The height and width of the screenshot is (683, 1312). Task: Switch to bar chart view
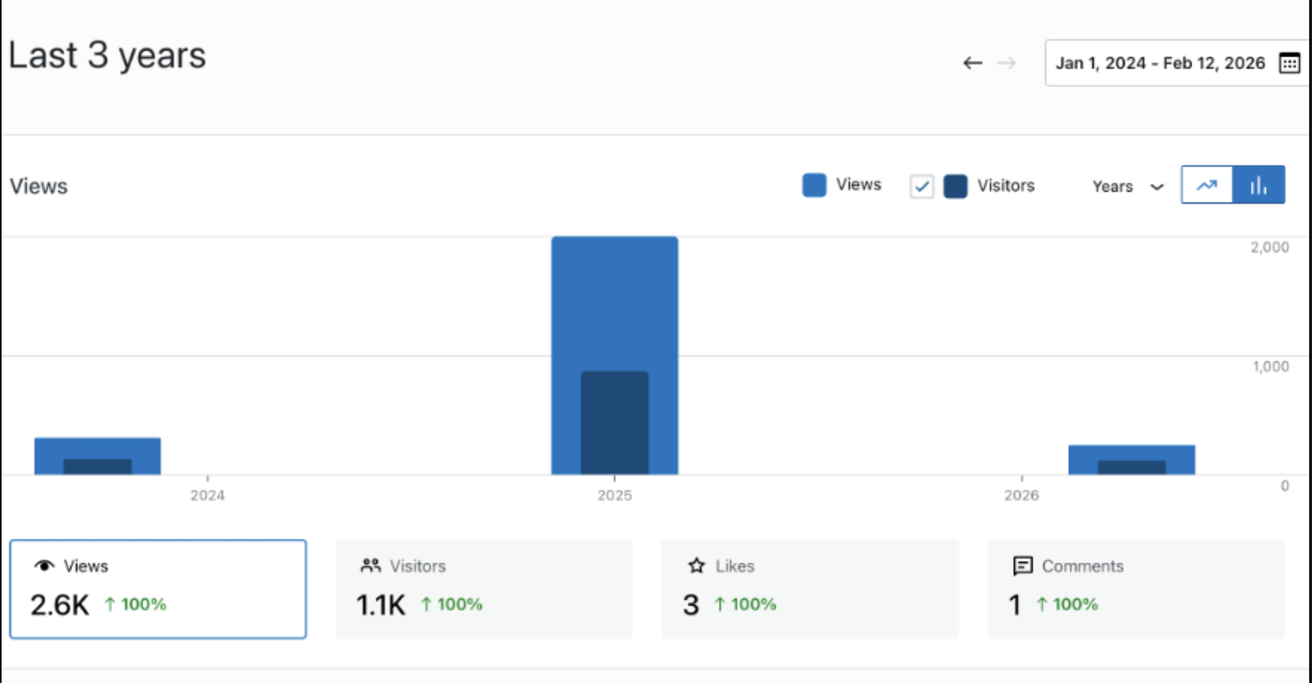(x=1259, y=185)
